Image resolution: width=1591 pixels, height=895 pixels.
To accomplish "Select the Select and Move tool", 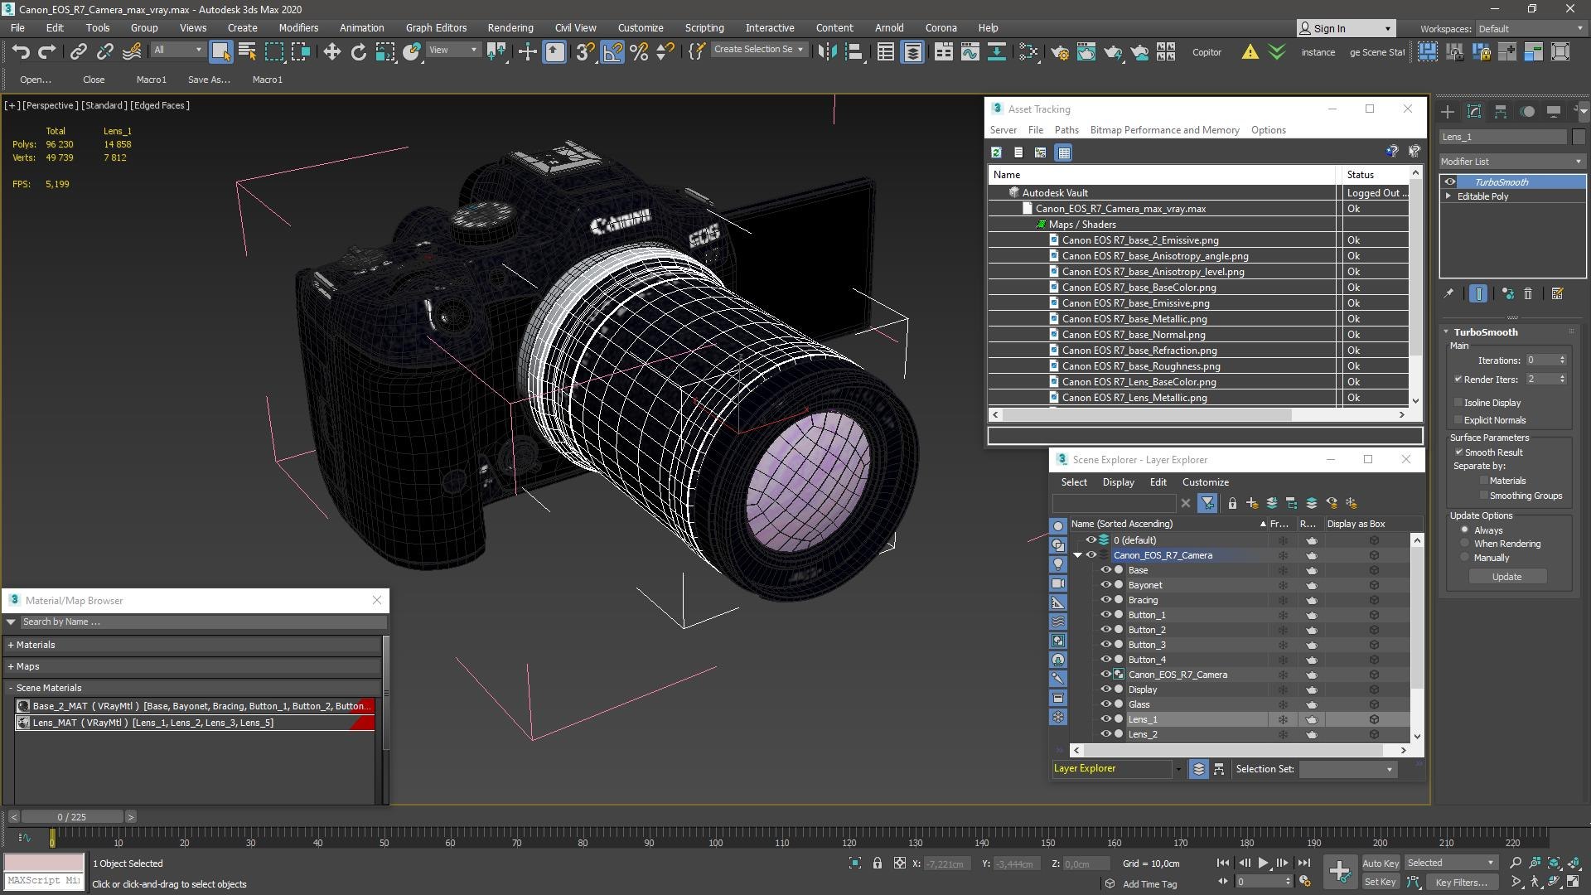I will (x=331, y=51).
